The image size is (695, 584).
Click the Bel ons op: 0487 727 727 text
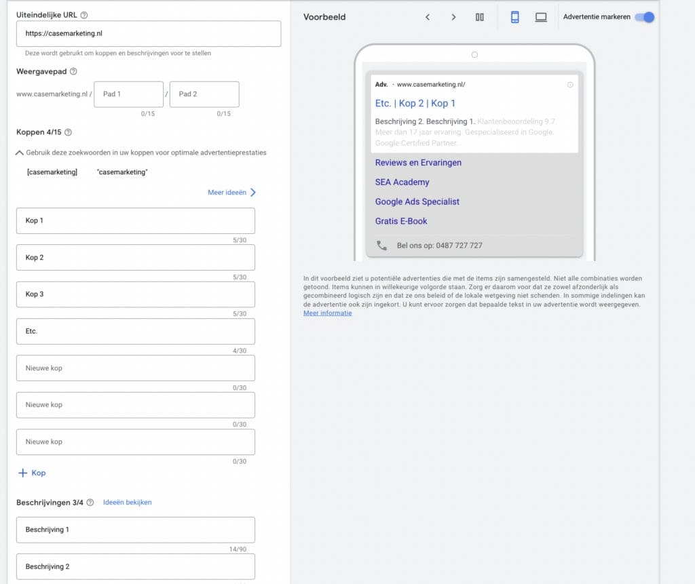439,246
